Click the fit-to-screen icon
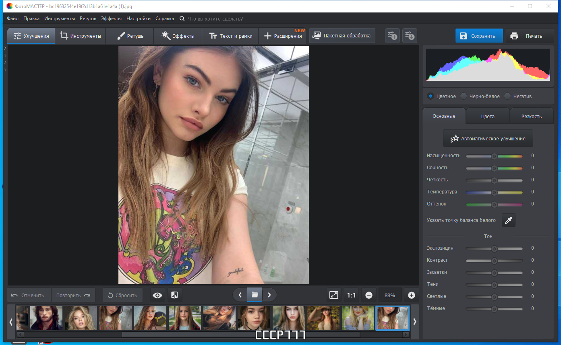 tap(334, 295)
